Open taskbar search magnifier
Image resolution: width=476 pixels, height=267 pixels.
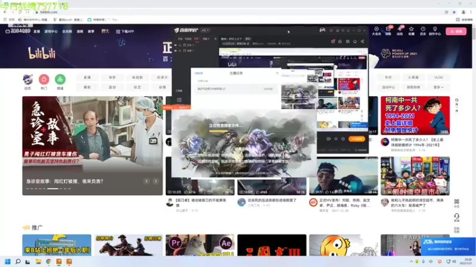(x=18, y=262)
